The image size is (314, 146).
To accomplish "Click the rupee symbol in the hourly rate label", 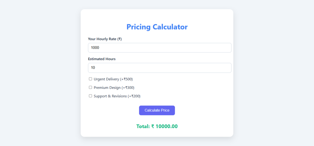I will (x=120, y=39).
